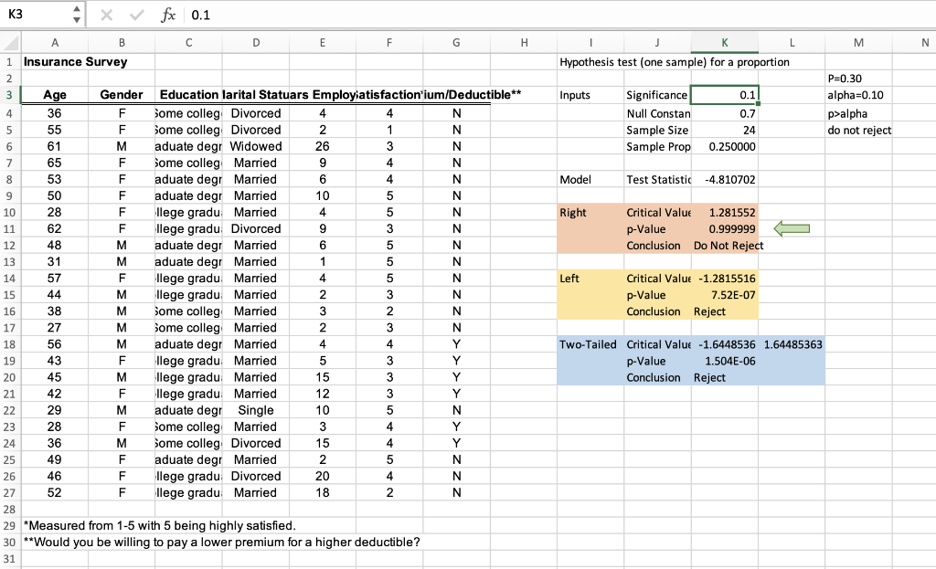The width and height of the screenshot is (936, 569).
Task: Select column K header
Action: pos(725,42)
